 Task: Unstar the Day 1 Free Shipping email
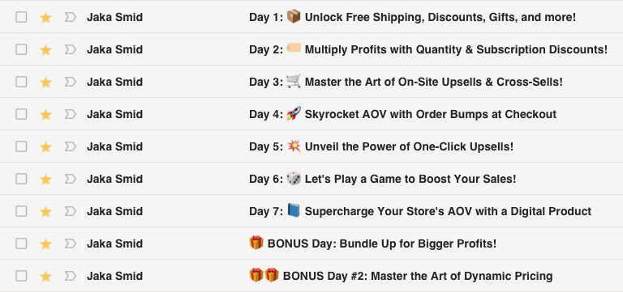(x=46, y=18)
